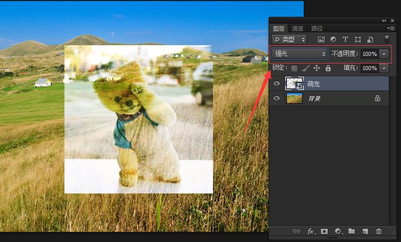Hide the 萌宠 layer with eye icon

(277, 84)
